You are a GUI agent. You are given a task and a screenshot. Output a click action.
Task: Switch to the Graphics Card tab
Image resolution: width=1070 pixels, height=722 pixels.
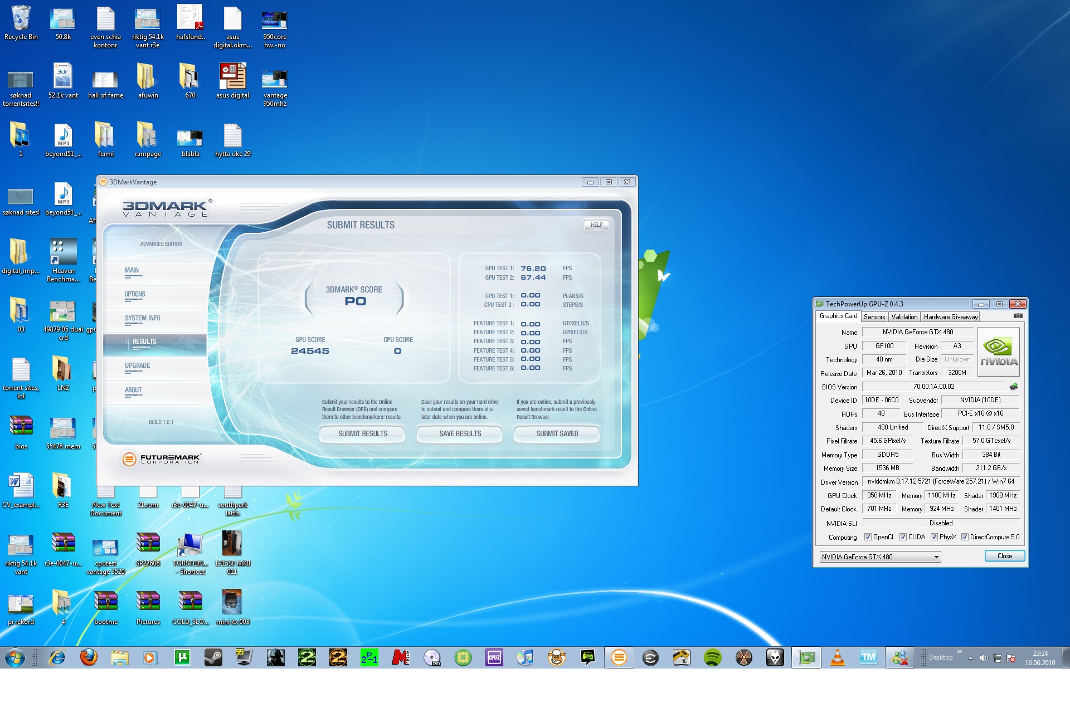[x=838, y=316]
